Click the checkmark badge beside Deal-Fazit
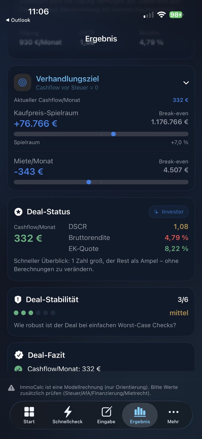Viewport: 202px width, 439px height. (19, 355)
